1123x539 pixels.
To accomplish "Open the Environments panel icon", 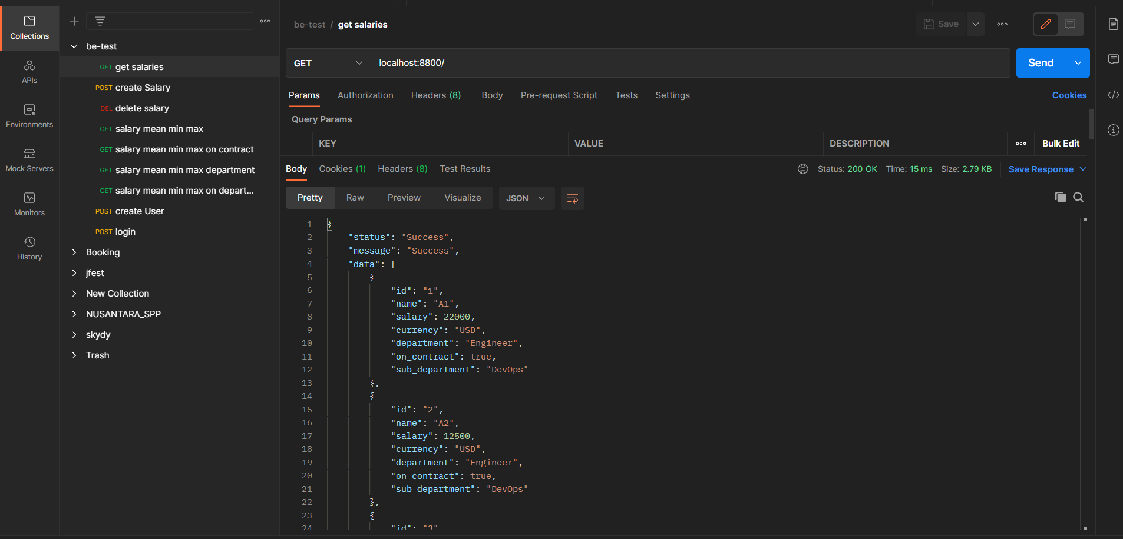I will click(x=29, y=115).
